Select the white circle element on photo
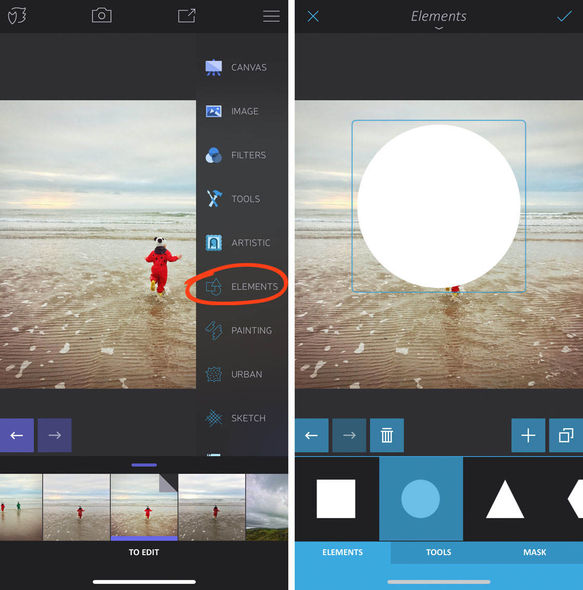Screen dimensions: 583x590 pyautogui.click(x=439, y=206)
